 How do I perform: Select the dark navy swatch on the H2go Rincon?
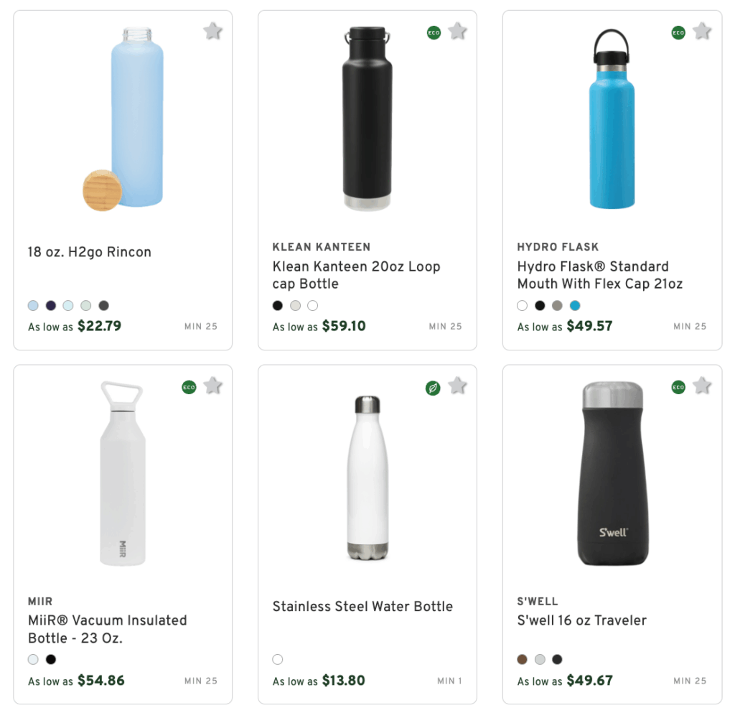(50, 305)
